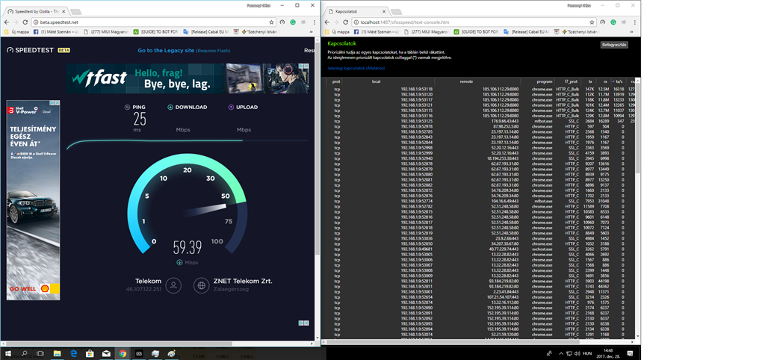Open new tab in Speedtest window

(75, 10)
